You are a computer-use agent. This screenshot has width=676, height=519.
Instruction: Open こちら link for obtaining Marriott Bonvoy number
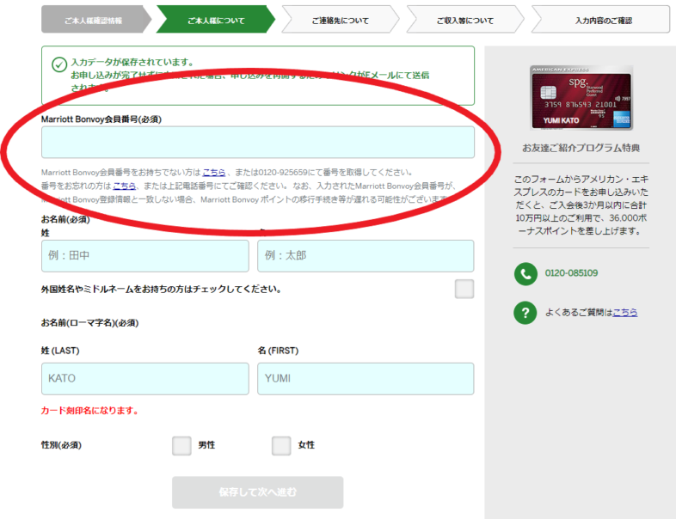tap(214, 172)
